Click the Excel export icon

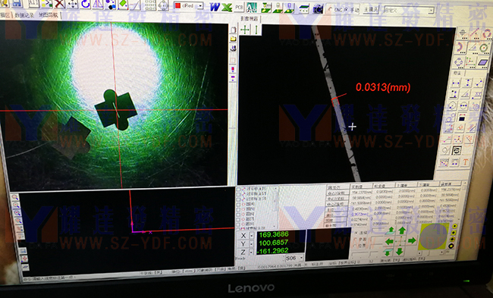click(227, 7)
